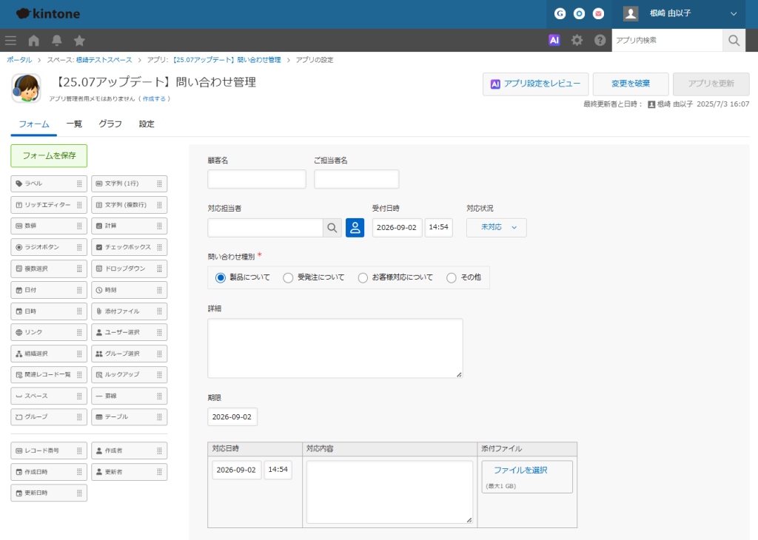This screenshot has height=540, width=758.
Task: Click the フォームを保存 button
Action: point(49,155)
